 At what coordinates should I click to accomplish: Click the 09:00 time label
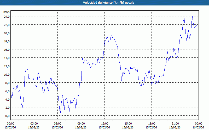[x=81, y=124]
